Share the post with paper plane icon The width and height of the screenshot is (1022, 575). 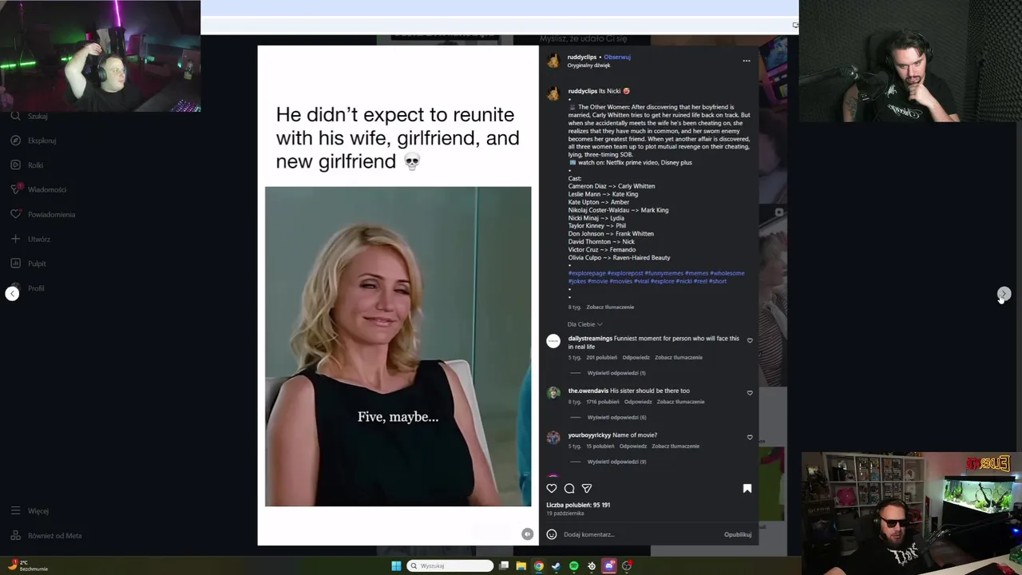(x=587, y=488)
